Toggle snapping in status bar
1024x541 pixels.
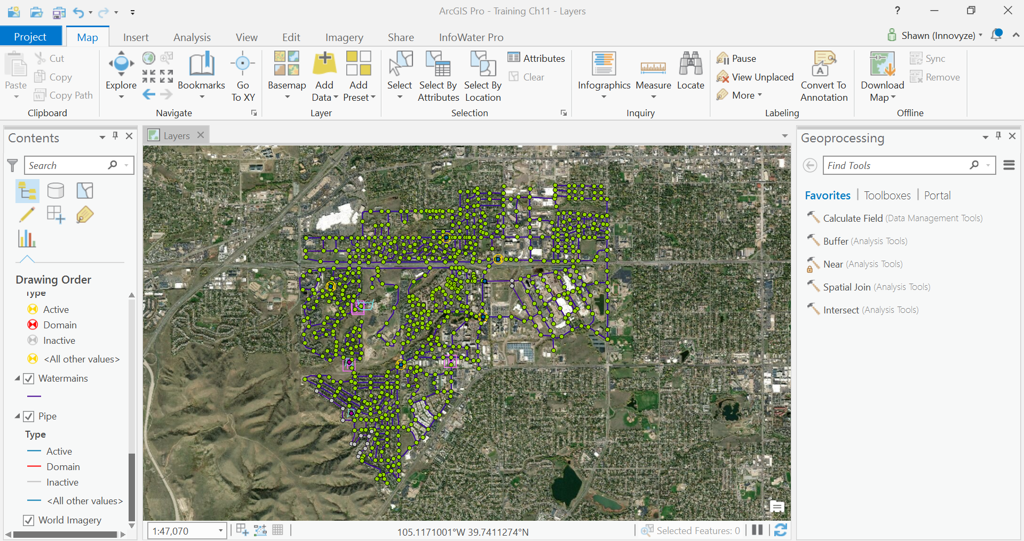pyautogui.click(x=260, y=530)
